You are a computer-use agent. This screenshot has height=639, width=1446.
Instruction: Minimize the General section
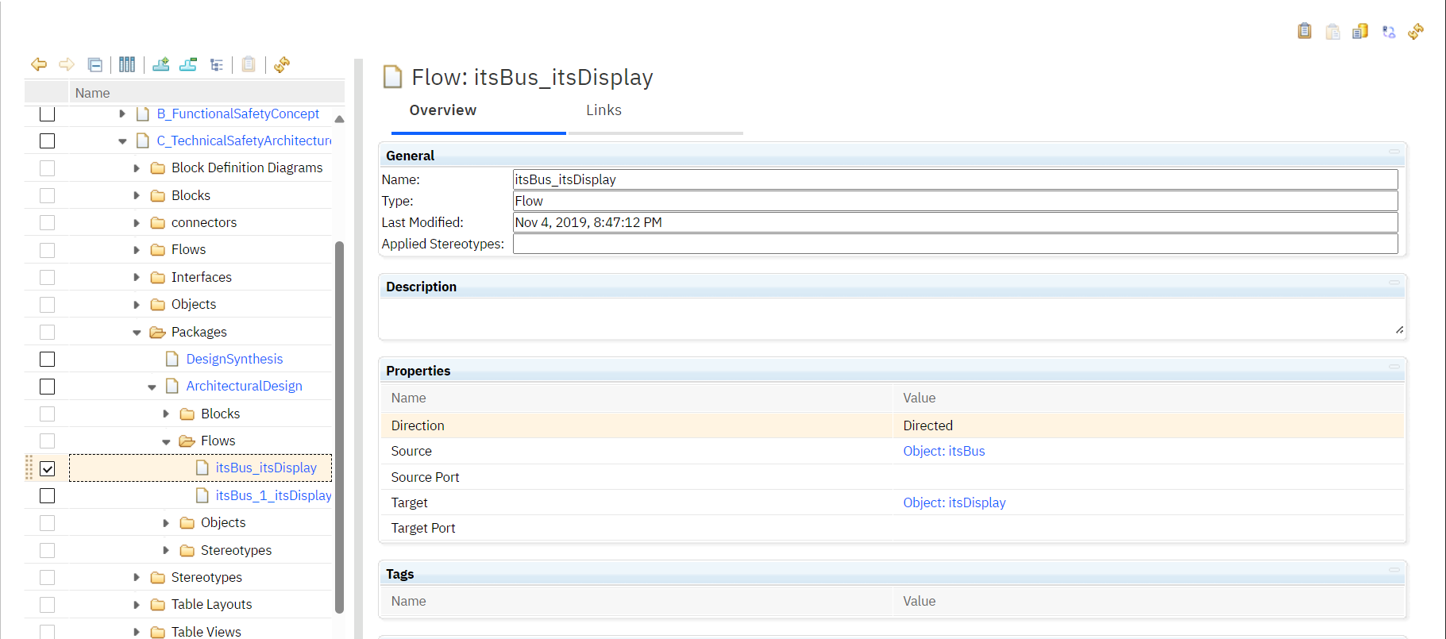click(x=1394, y=151)
